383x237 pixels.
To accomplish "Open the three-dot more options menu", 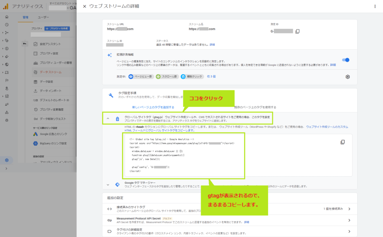I will 375,6.
